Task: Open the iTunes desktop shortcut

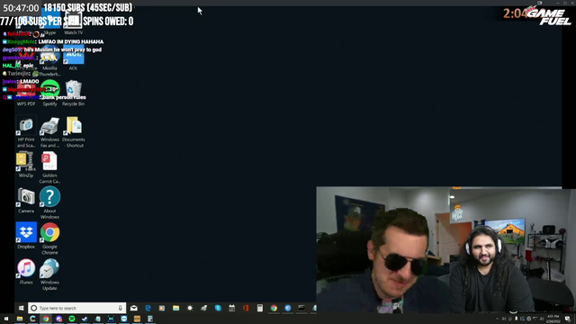Action: [26, 271]
